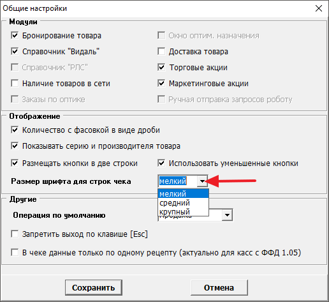
Task: Click the Модули group heading
Action: (x=23, y=22)
